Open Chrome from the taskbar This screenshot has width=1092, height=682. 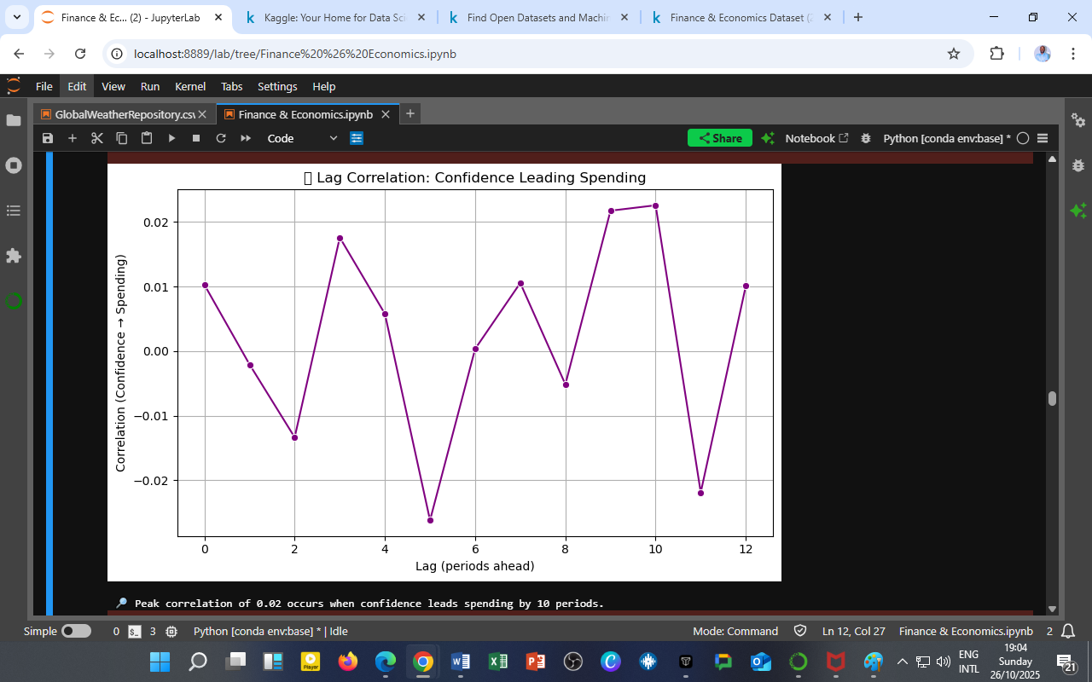[x=423, y=661]
